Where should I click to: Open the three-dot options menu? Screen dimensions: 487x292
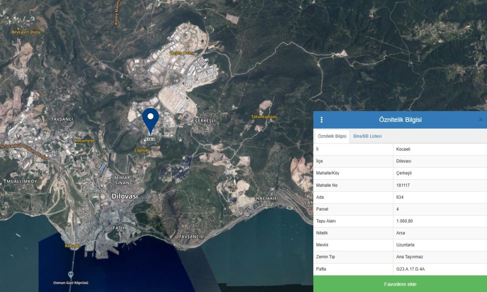(x=321, y=120)
